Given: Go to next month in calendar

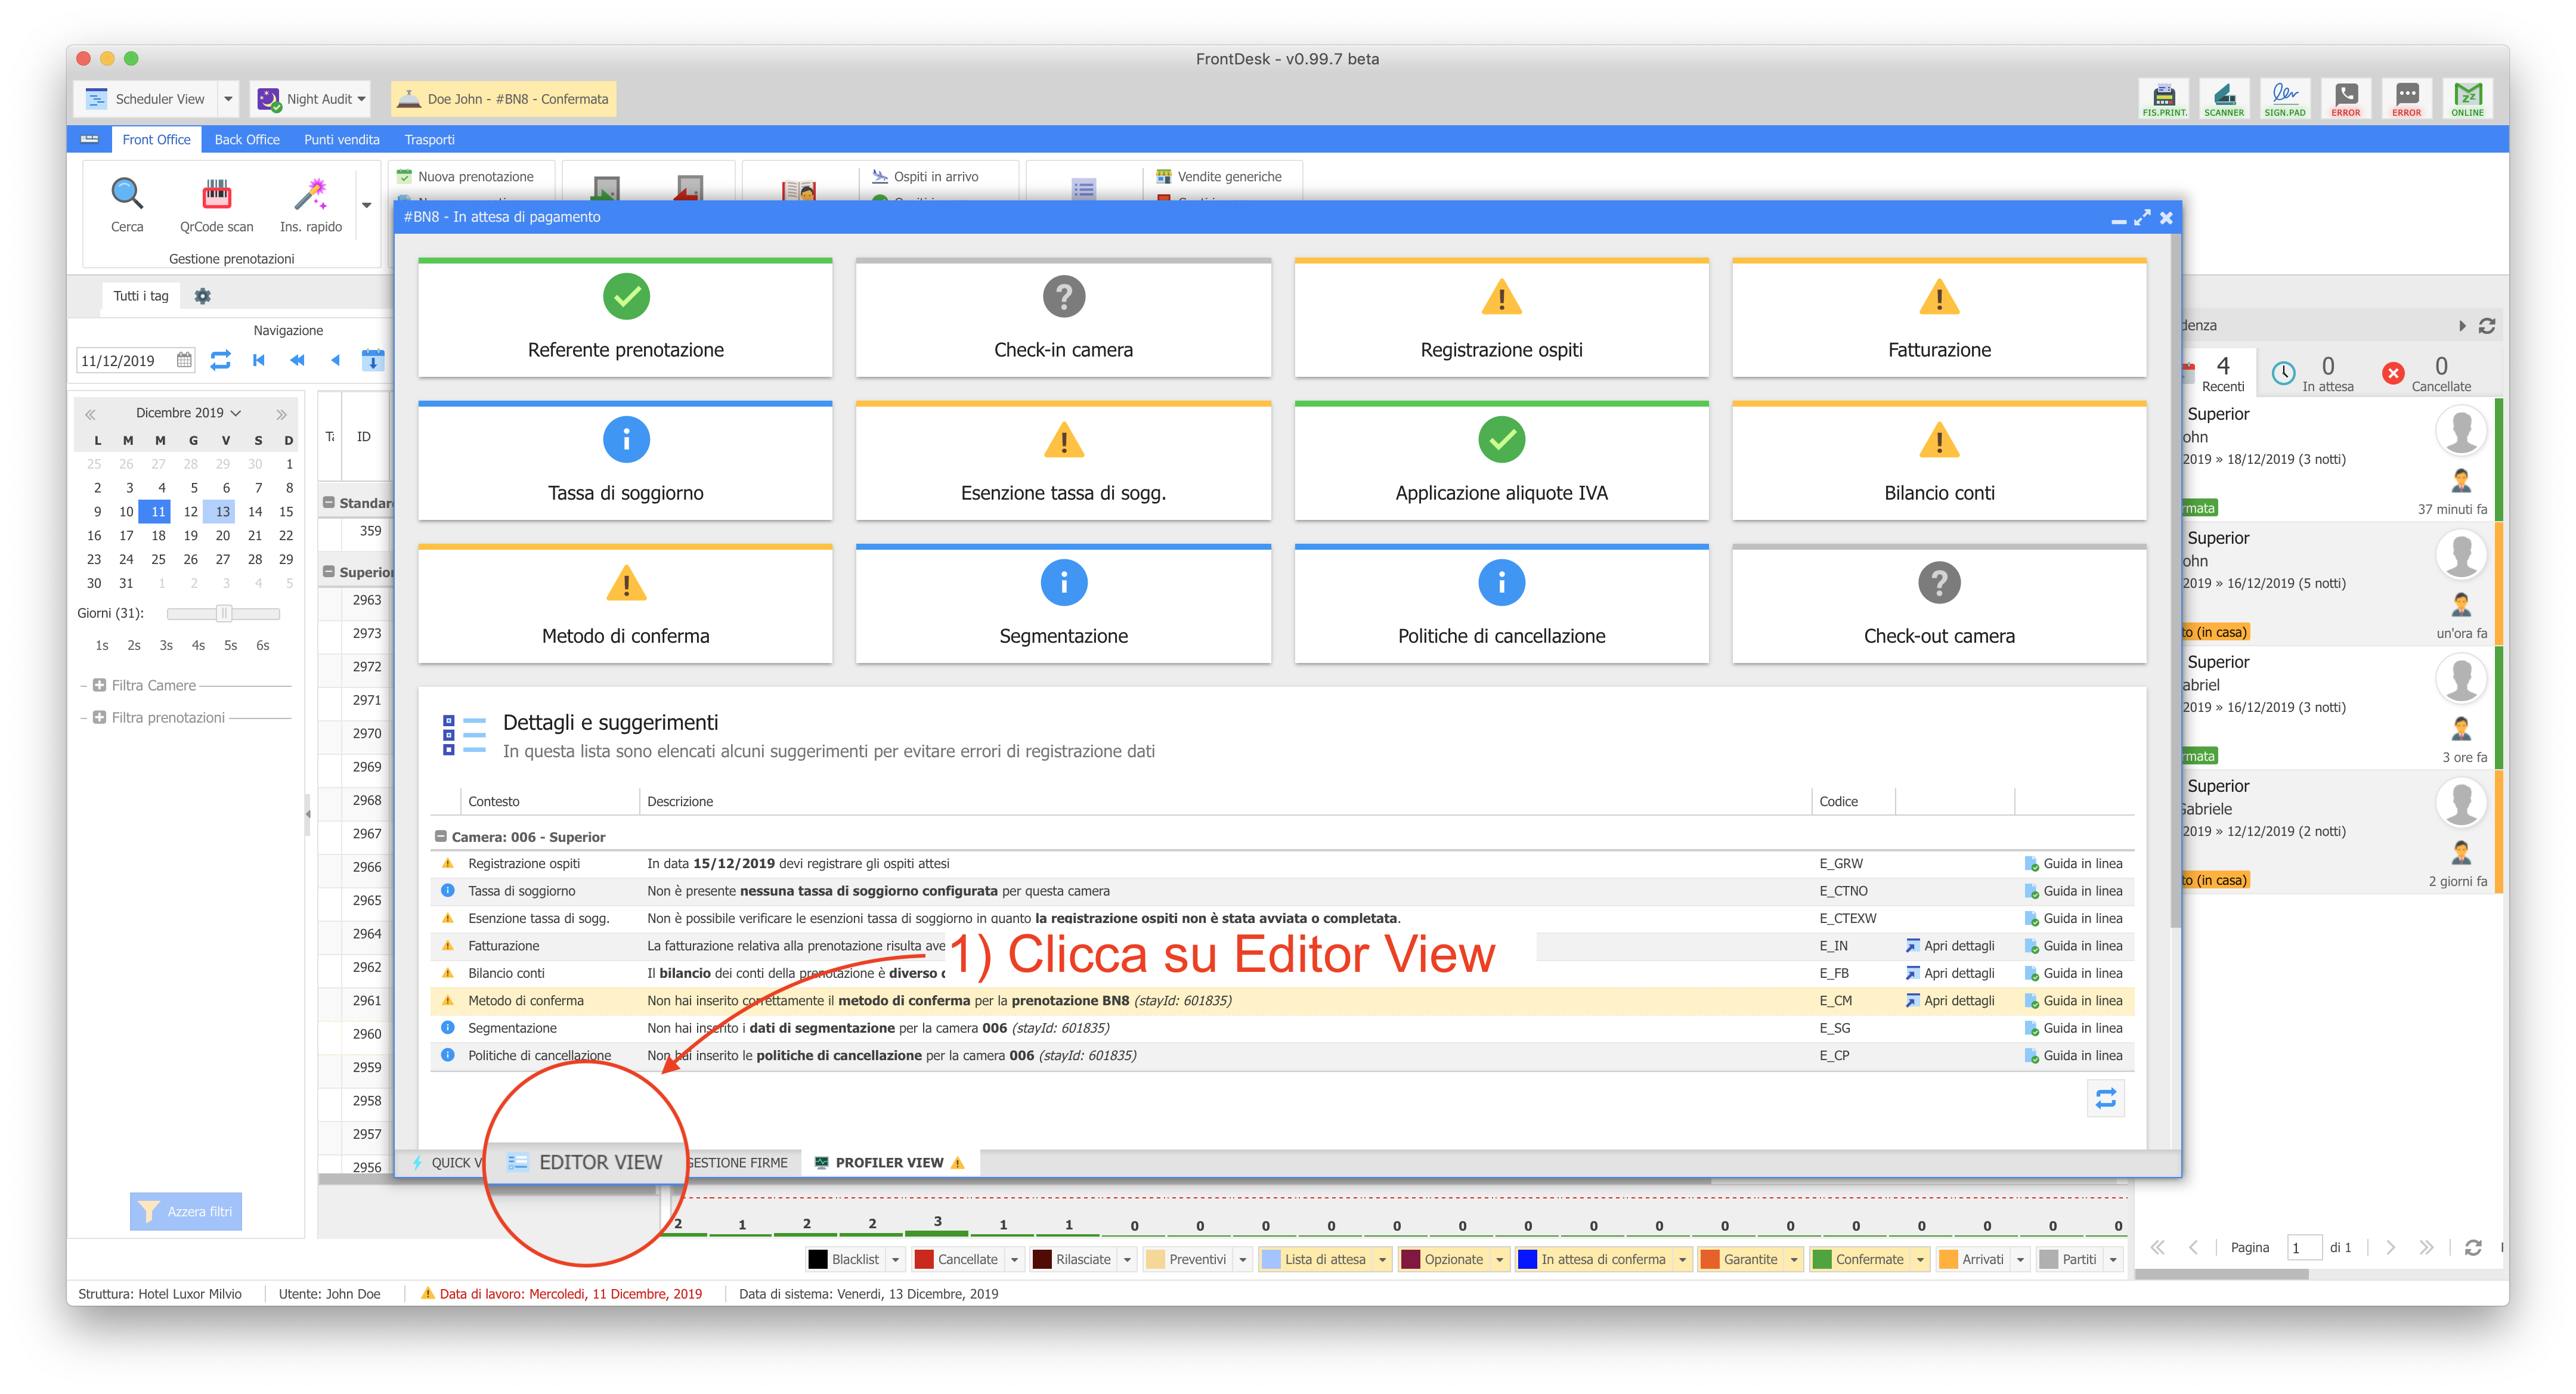Looking at the screenshot, I should coord(281,413).
